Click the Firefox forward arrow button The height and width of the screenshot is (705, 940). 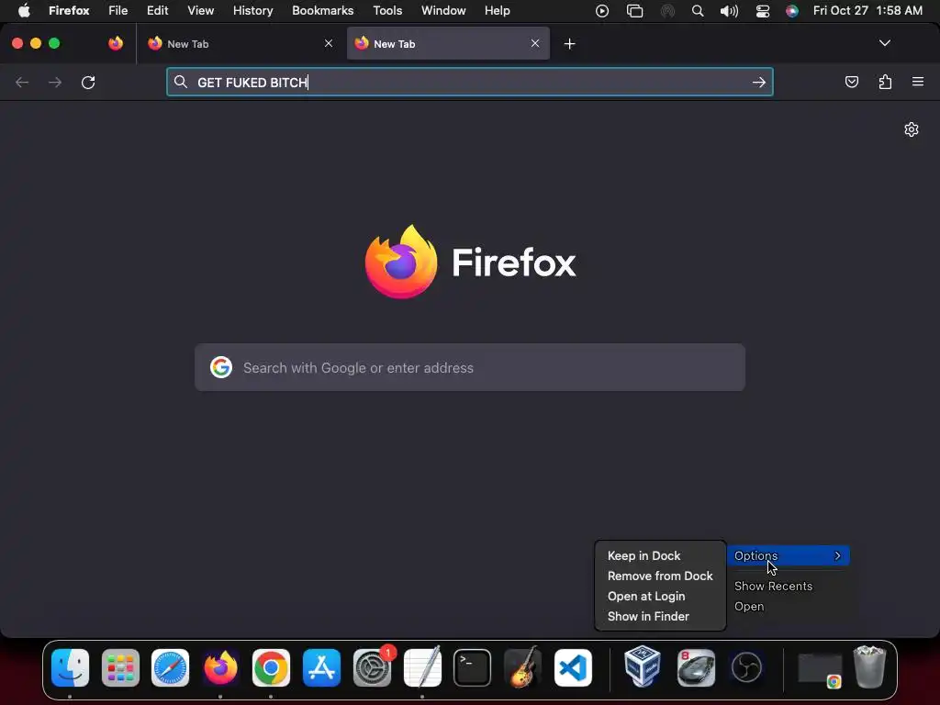[x=55, y=82]
